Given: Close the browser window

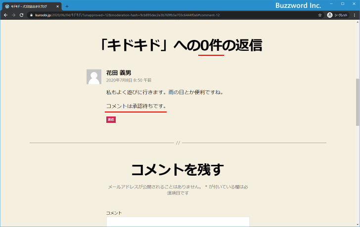Looking at the screenshot, I should (x=354, y=4).
